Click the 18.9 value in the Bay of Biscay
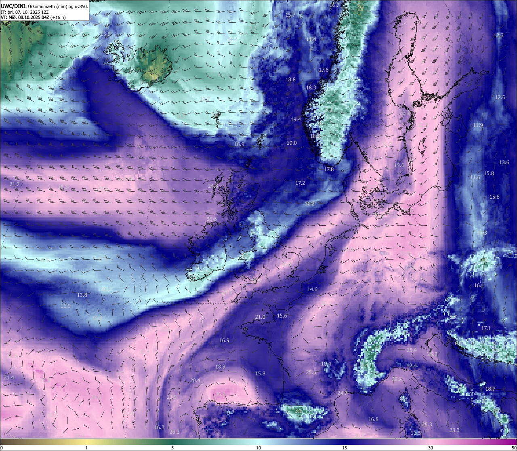The height and width of the screenshot is (451, 517). 220,367
